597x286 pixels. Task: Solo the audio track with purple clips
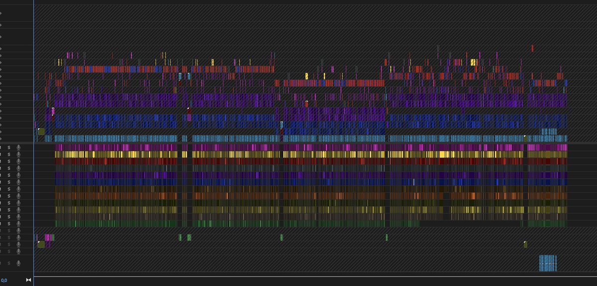tap(9, 175)
